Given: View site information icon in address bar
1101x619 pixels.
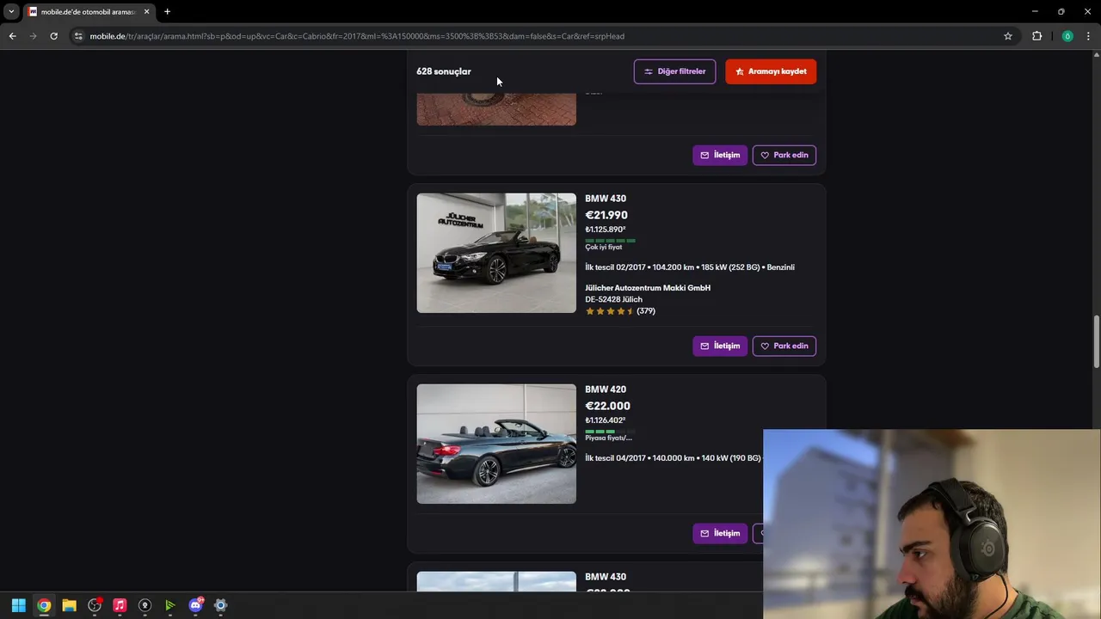Looking at the screenshot, I should click(78, 36).
